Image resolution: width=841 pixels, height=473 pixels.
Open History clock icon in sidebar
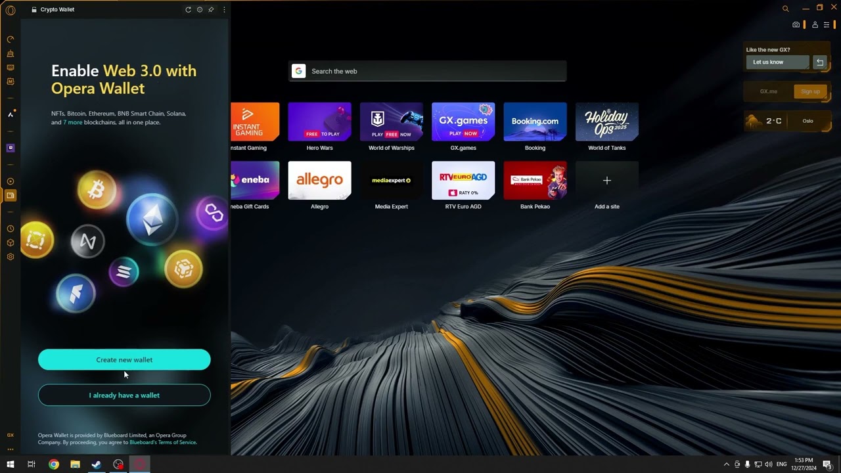coord(10,229)
